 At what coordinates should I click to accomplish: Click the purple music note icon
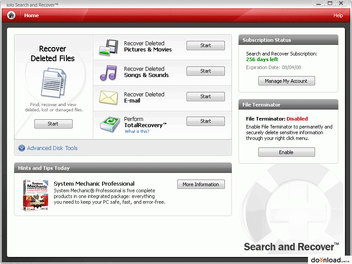tap(108, 73)
